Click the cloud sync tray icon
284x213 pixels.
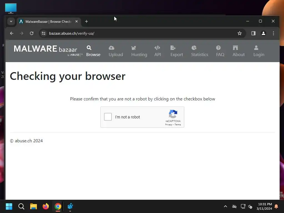point(234,206)
